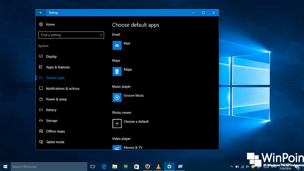Click the Mail app icon under Email

117,45
